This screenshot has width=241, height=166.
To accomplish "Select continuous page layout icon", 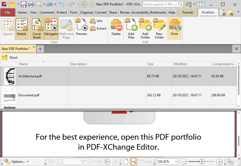I will click(133, 162).
